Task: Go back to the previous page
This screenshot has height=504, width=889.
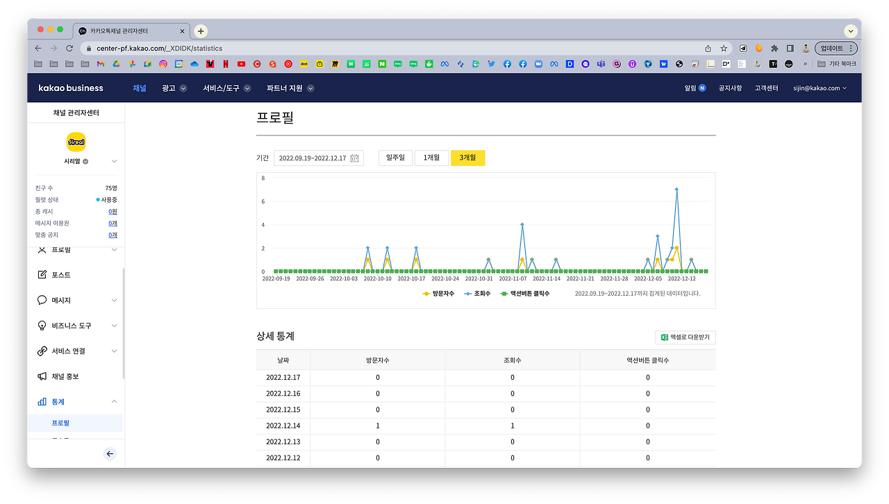Action: click(x=38, y=49)
